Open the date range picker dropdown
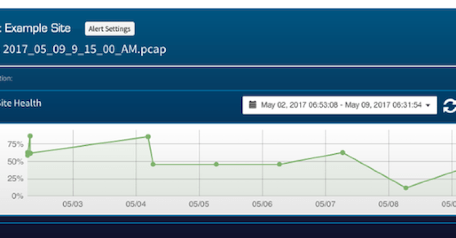456x238 pixels. (340, 105)
